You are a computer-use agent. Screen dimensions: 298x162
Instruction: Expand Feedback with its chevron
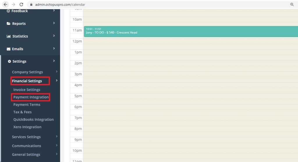(54, 10)
